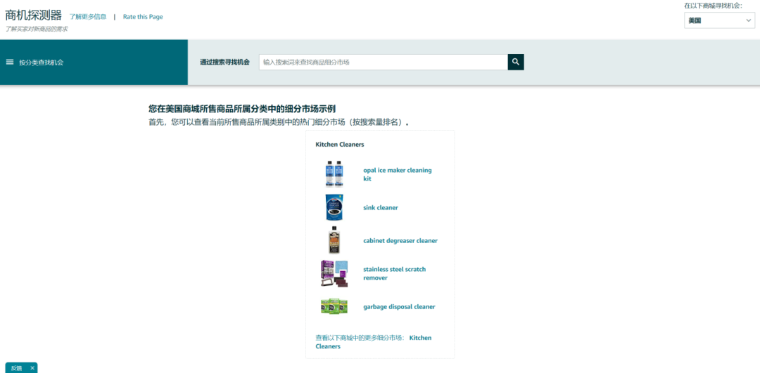Click the magnifier search button
760x373 pixels.
pos(516,62)
